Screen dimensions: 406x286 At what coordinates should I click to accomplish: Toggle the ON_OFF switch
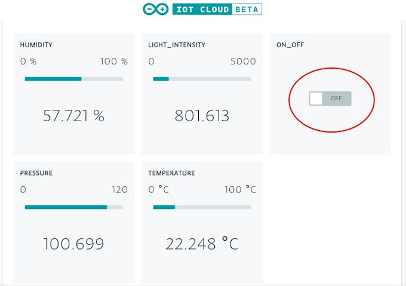pos(330,99)
